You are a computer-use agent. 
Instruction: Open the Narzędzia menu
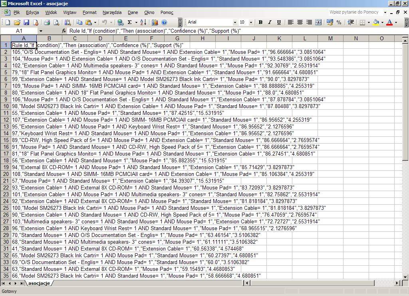point(112,12)
